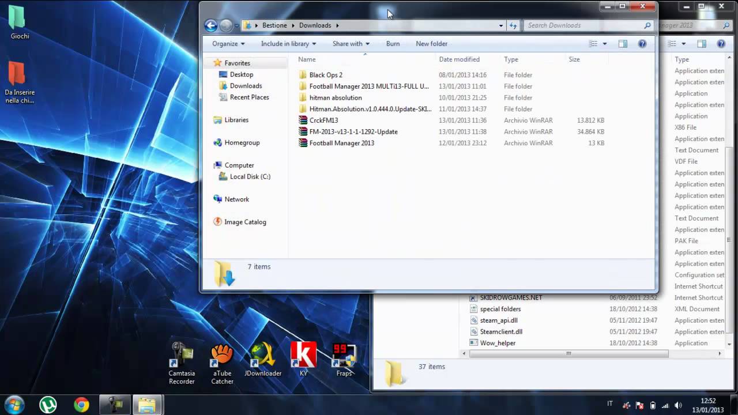Launch JDownloader desktop shortcut
The height and width of the screenshot is (415, 738).
click(x=263, y=360)
